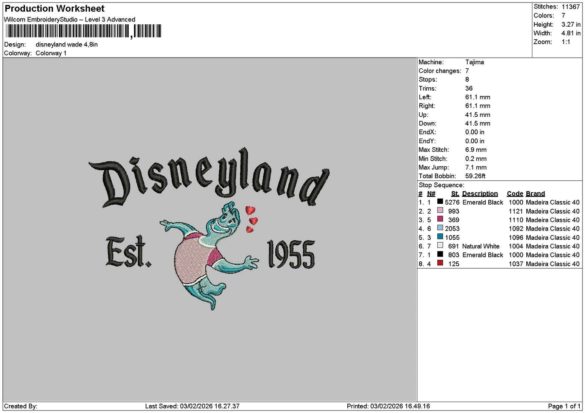Click stitch count 993 in row 2

pos(454,211)
